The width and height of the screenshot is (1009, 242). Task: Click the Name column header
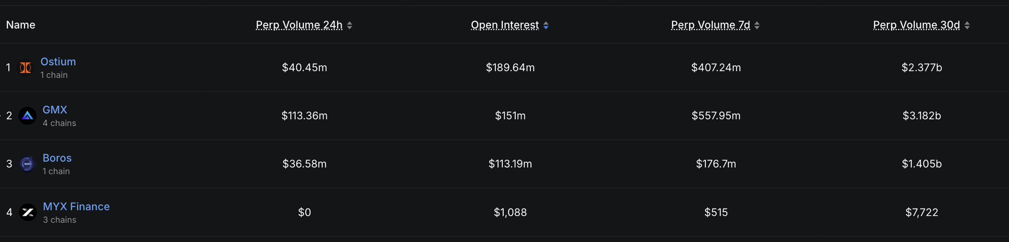coord(21,25)
